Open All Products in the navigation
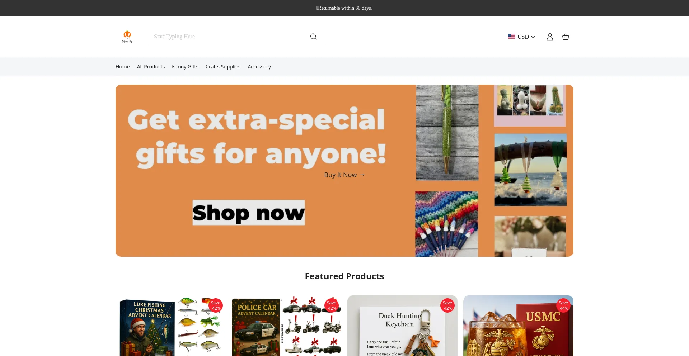689x356 pixels. [151, 67]
